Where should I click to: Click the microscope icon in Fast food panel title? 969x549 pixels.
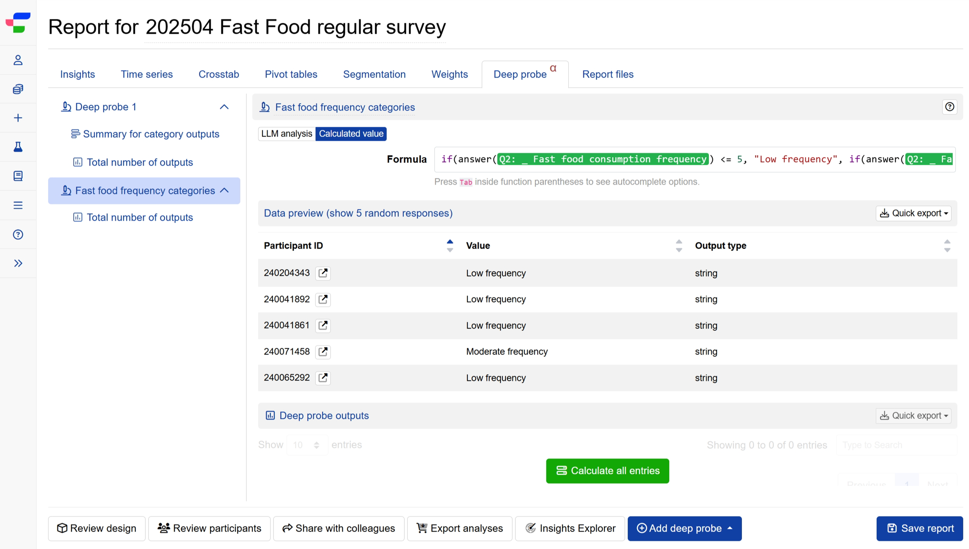(265, 107)
